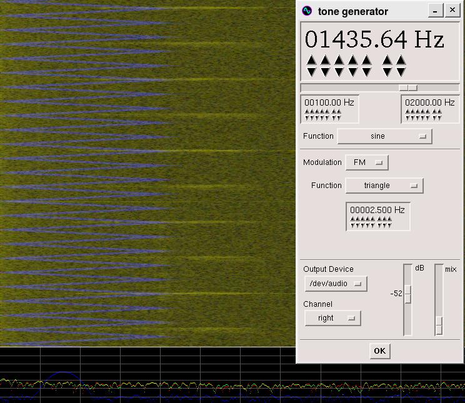Image resolution: width=465 pixels, height=403 pixels.
Task: Click the tone generator sine wave title icon
Action: (x=306, y=11)
